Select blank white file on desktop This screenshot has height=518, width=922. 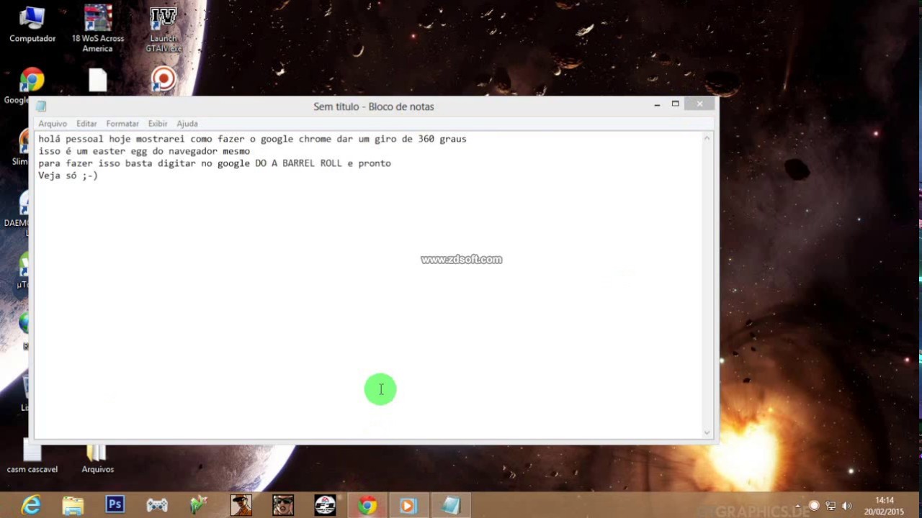point(98,80)
